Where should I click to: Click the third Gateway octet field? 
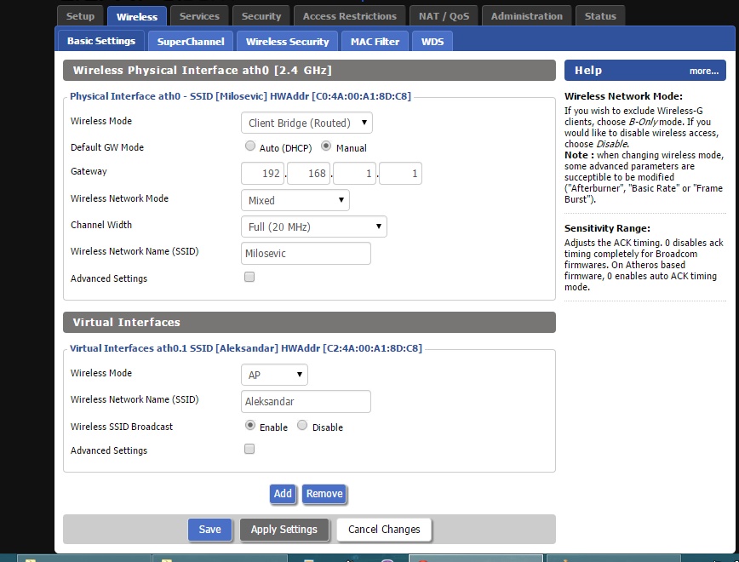click(x=354, y=174)
